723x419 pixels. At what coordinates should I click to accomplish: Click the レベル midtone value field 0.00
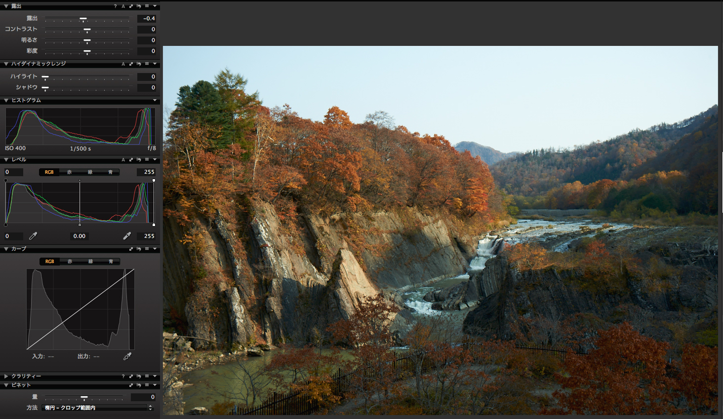click(x=80, y=236)
